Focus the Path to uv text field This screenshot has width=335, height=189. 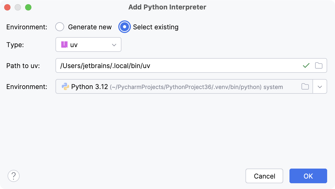pos(178,65)
